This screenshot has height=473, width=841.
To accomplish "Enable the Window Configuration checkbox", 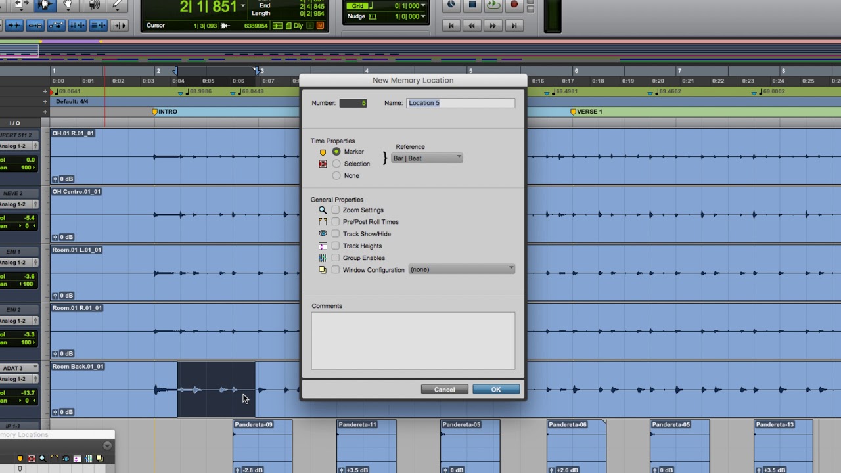I will click(336, 270).
